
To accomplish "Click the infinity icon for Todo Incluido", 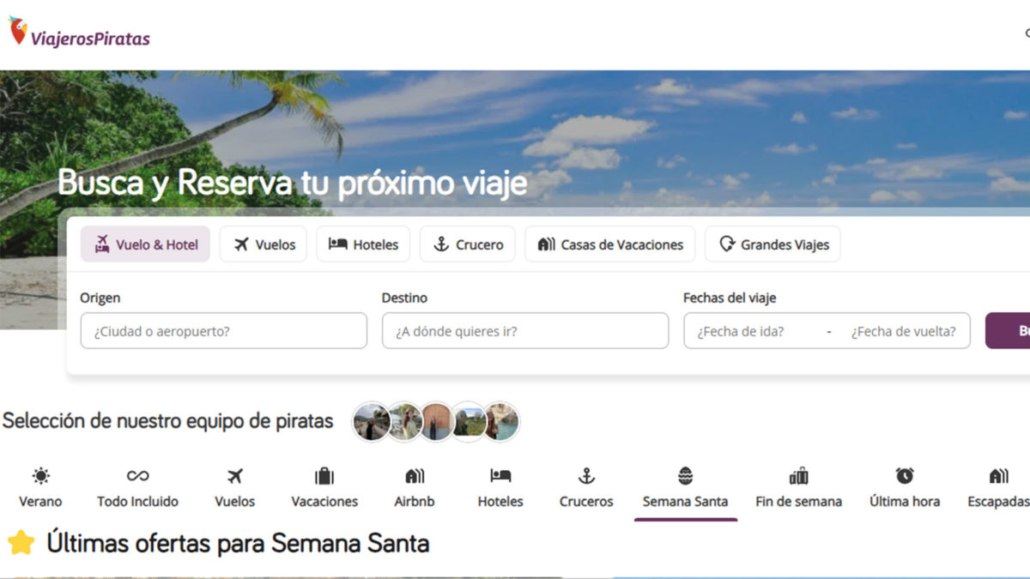I will click(137, 476).
